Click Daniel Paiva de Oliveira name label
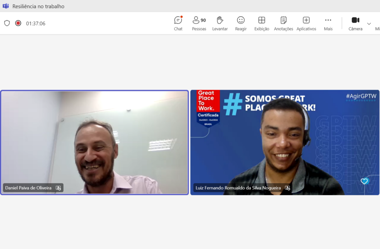The width and height of the screenshot is (380, 249). coord(28,188)
